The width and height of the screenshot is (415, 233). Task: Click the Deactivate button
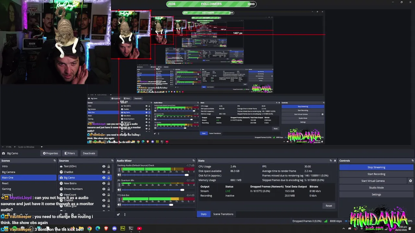[x=89, y=153]
